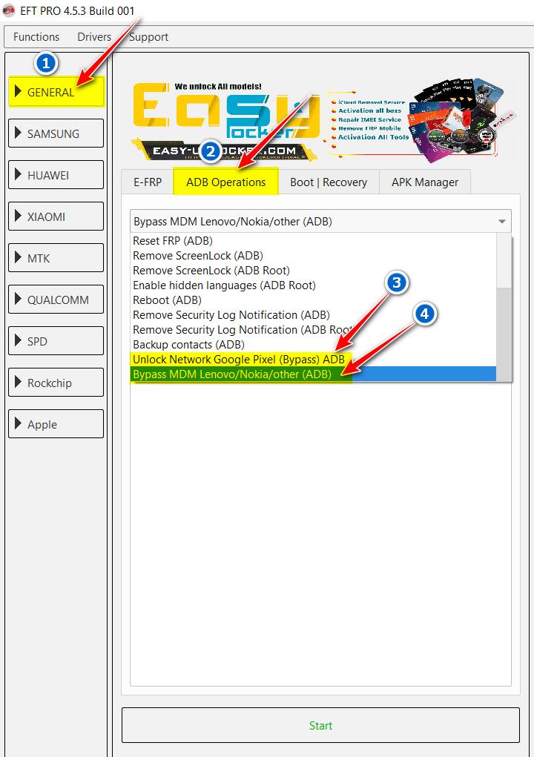Choose Enable hidden languages (ADB Root)
This screenshot has width=534, height=757.
coord(313,285)
